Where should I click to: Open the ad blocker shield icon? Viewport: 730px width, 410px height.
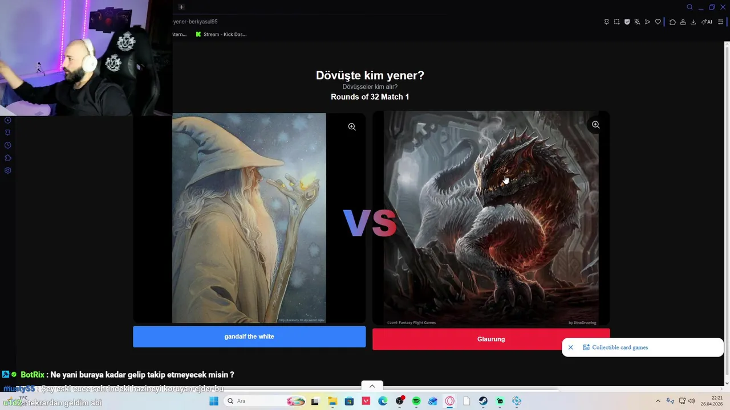(x=627, y=22)
